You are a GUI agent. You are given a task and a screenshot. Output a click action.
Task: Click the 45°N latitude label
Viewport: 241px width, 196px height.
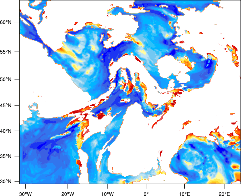[x=6, y=105]
